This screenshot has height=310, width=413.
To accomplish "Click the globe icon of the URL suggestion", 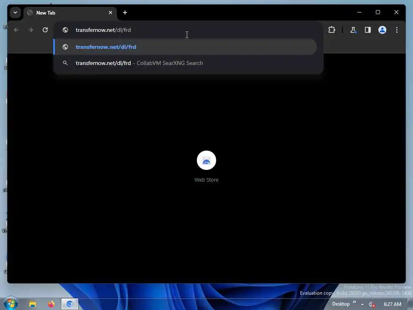I will coord(65,47).
